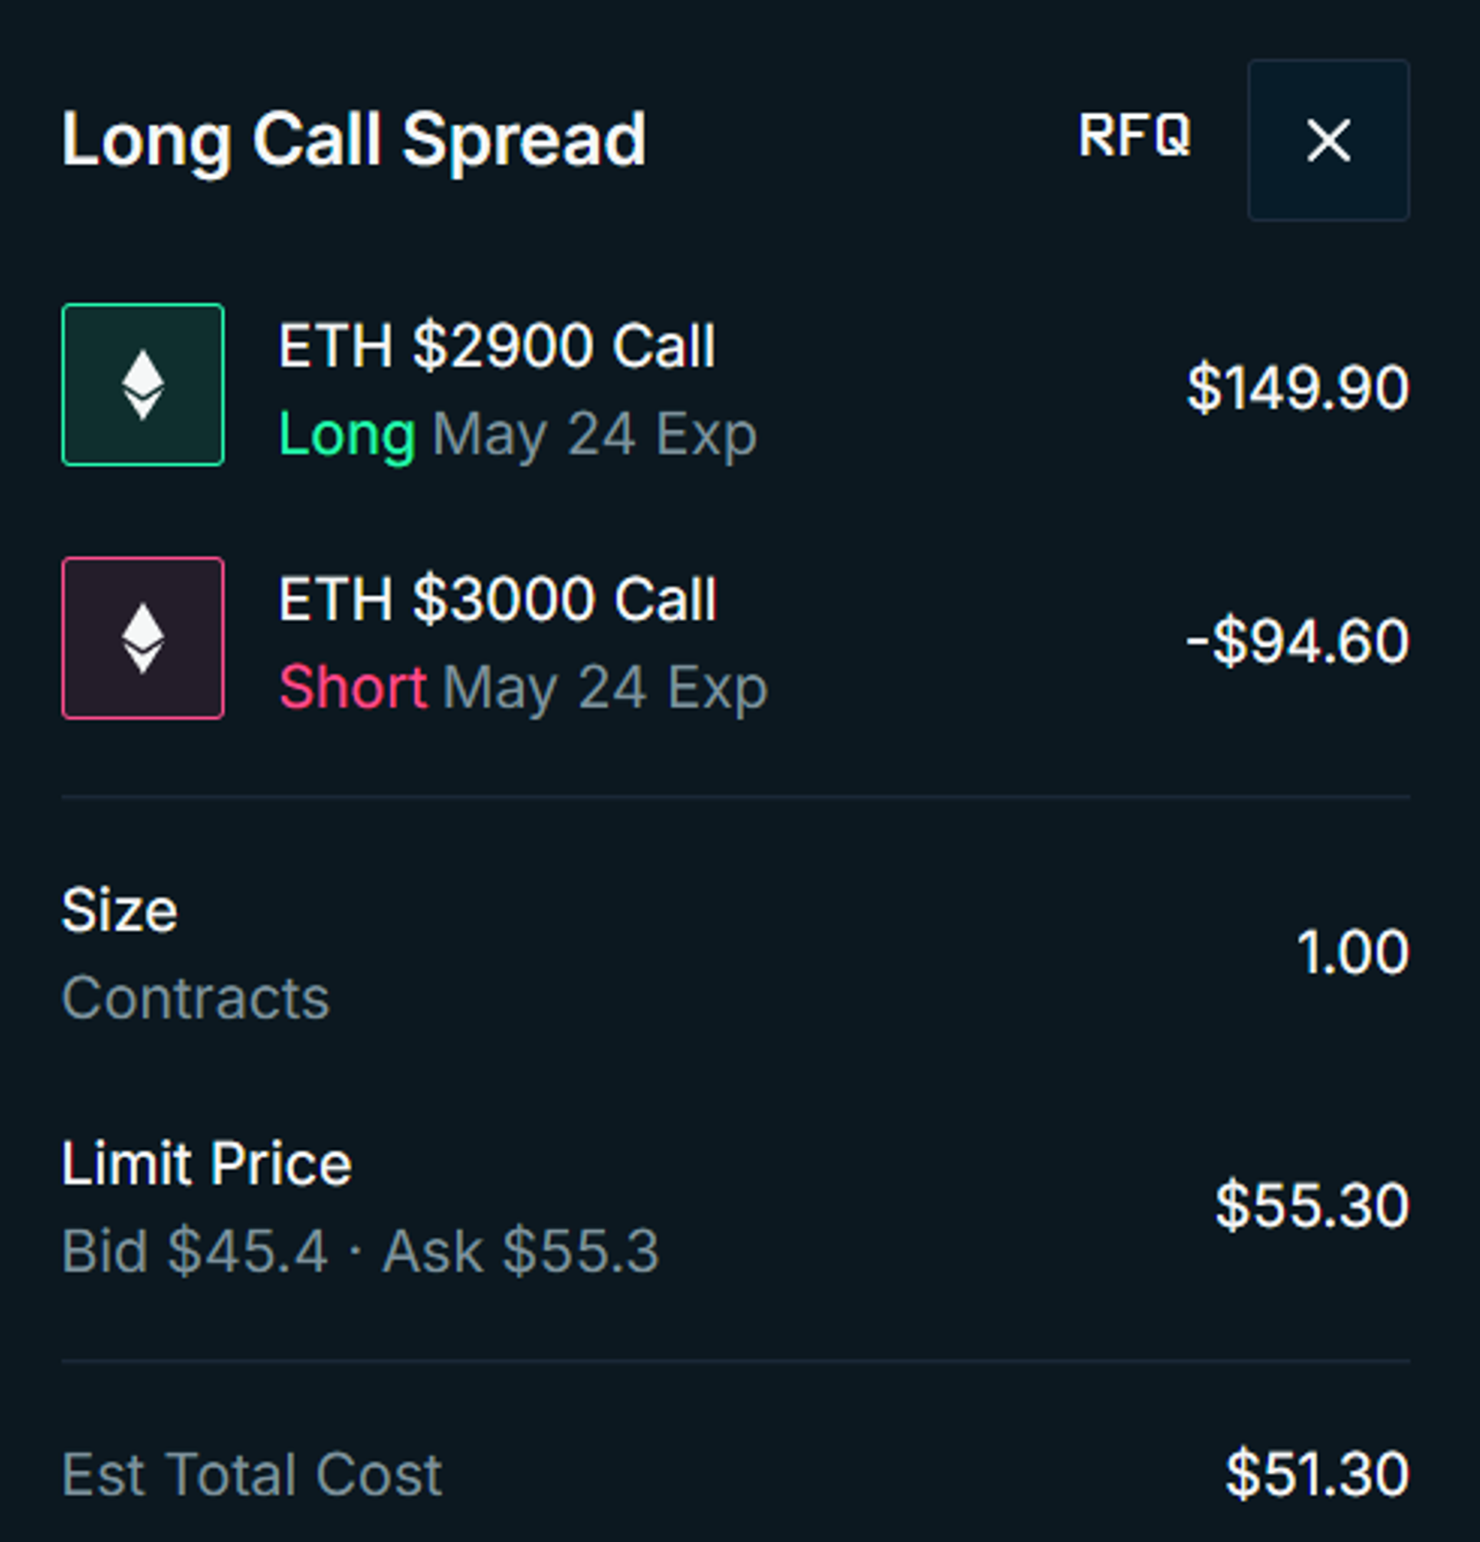Click the pink ETH icon for the short leg

click(x=143, y=638)
